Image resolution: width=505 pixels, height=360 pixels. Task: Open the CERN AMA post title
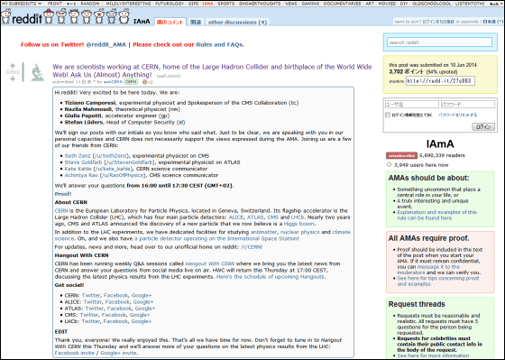(x=212, y=71)
